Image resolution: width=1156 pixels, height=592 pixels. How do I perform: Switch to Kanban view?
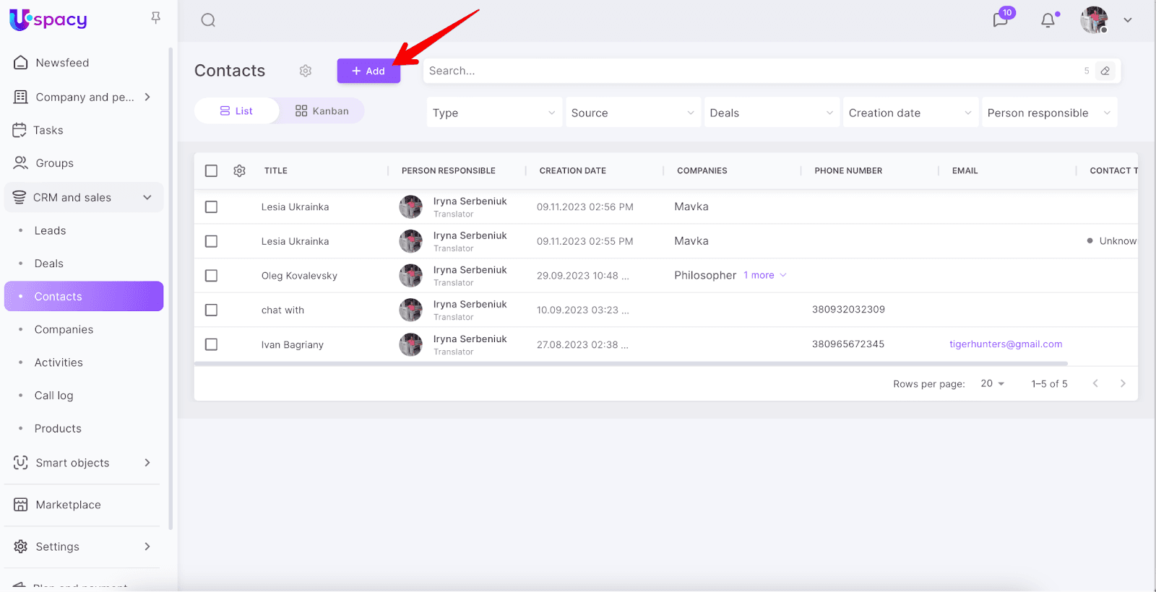322,111
